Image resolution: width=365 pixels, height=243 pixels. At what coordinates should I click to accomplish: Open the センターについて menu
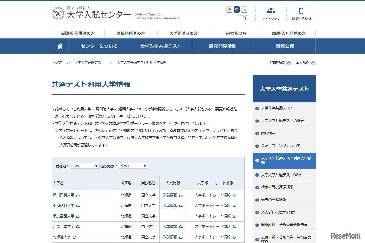click(x=99, y=46)
